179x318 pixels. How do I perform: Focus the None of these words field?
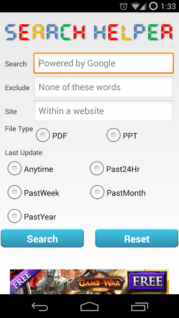[x=104, y=87]
